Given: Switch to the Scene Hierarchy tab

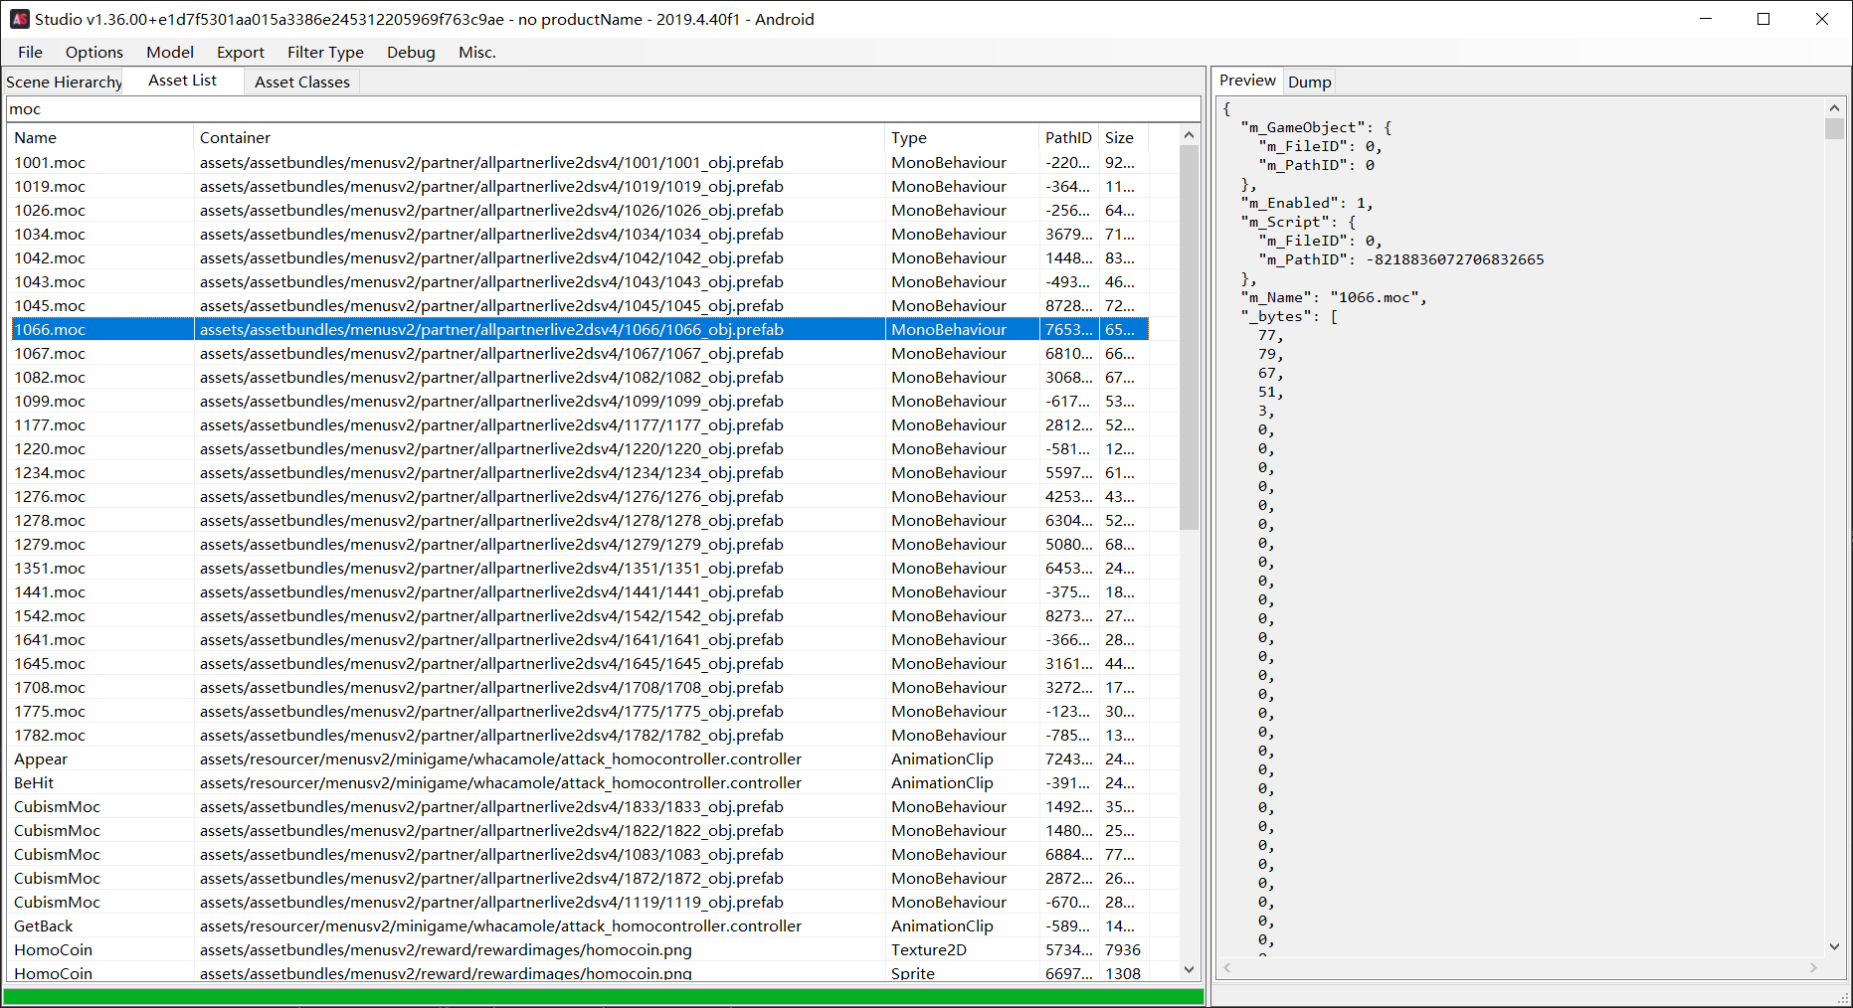Looking at the screenshot, I should click(x=64, y=82).
